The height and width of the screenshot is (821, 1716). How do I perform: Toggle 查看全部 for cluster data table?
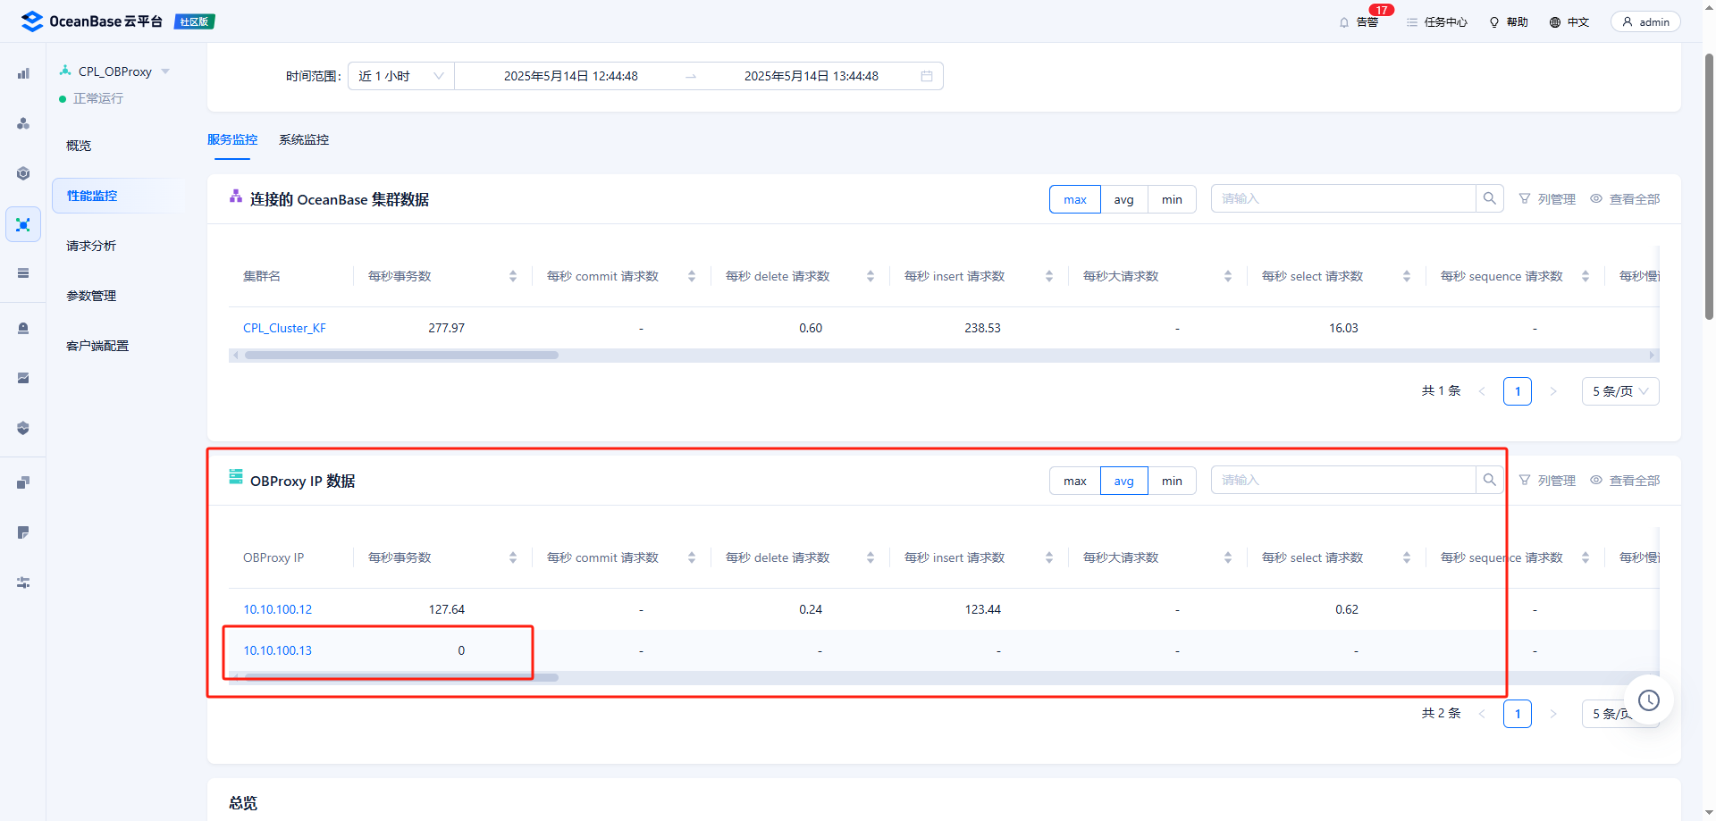coord(1625,199)
